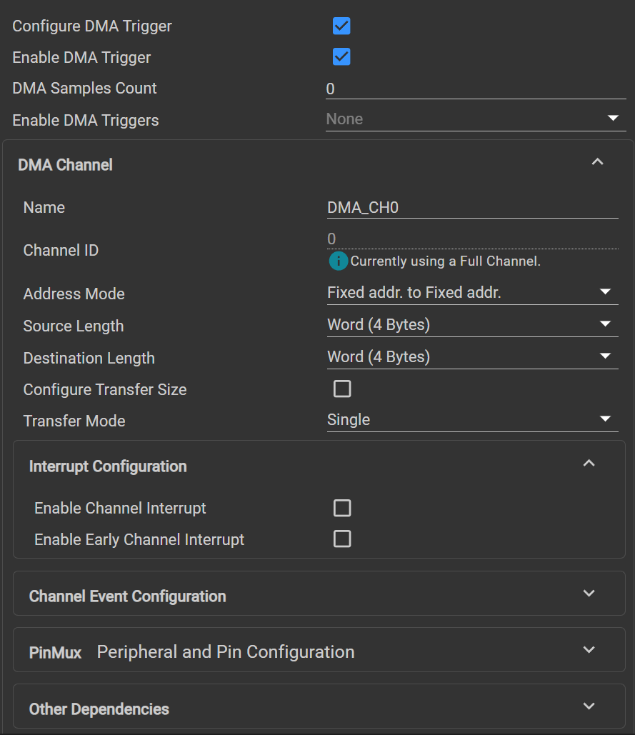The height and width of the screenshot is (735, 635).
Task: Click the DMA Channel section header title
Action: 66,165
